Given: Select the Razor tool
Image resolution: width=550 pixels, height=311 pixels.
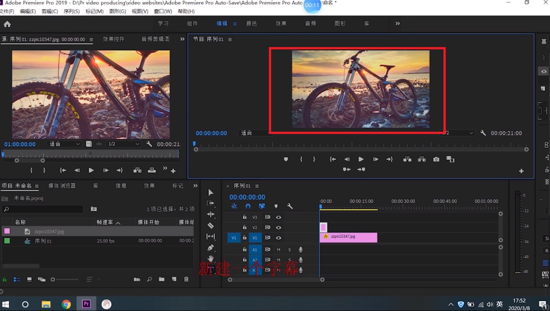Looking at the screenshot, I should click(210, 225).
